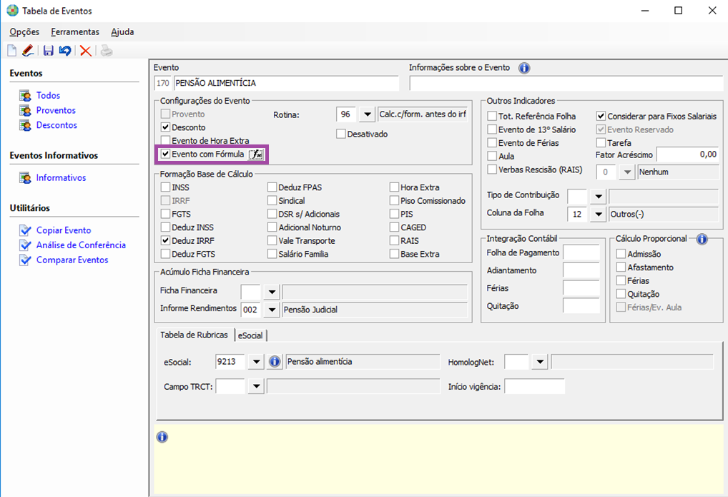Enable the Admissão proportional checkbox
728x497 pixels.
(x=621, y=254)
